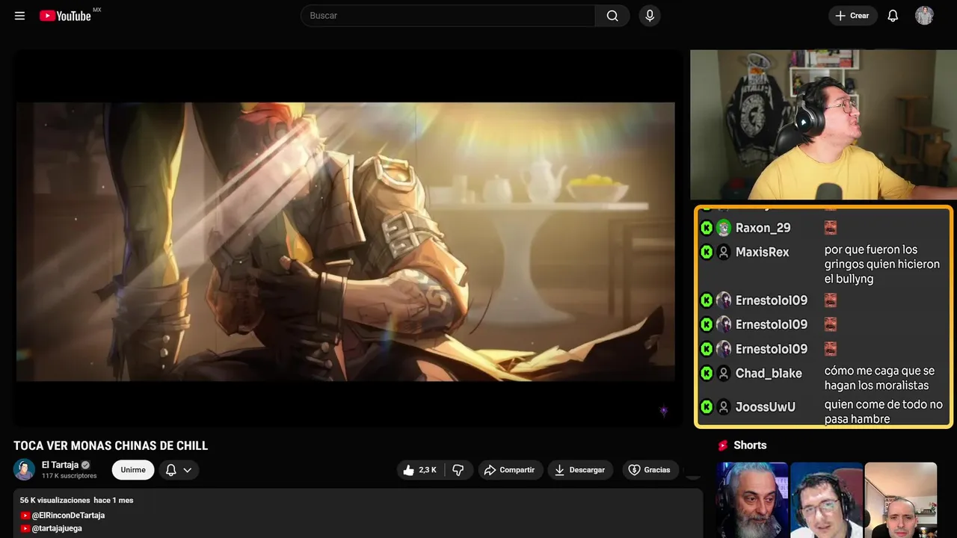The image size is (957, 538).
Task: Click the verified badge beside El Tartaja
Action: pyautogui.click(x=86, y=465)
